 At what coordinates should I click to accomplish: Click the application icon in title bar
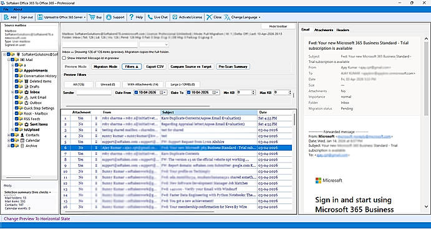click(2, 3)
